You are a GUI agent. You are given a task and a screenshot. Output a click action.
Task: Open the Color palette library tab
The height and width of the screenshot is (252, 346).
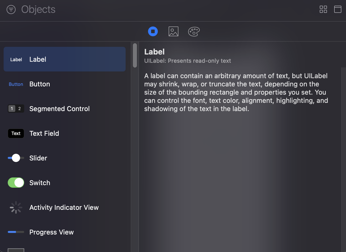[194, 32]
